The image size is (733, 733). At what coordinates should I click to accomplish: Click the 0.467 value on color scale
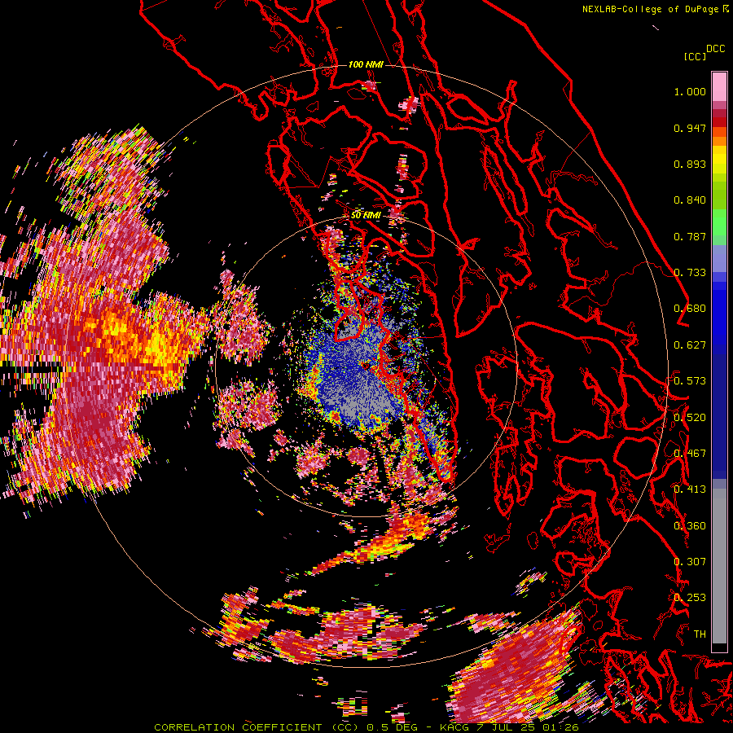click(x=690, y=454)
